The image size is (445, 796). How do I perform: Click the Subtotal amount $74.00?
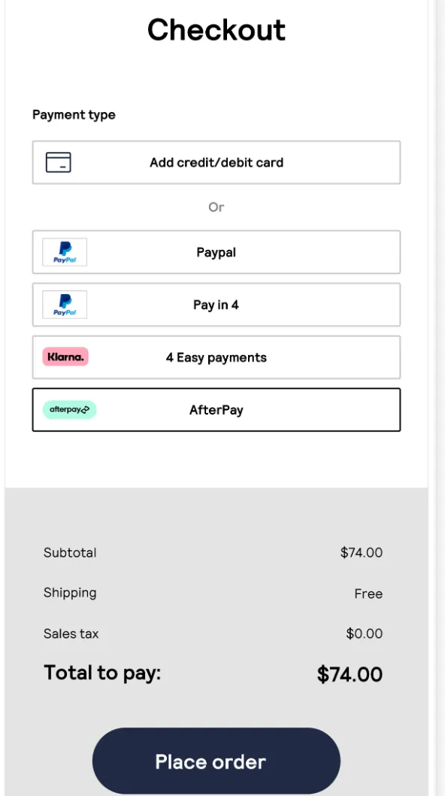(x=362, y=552)
